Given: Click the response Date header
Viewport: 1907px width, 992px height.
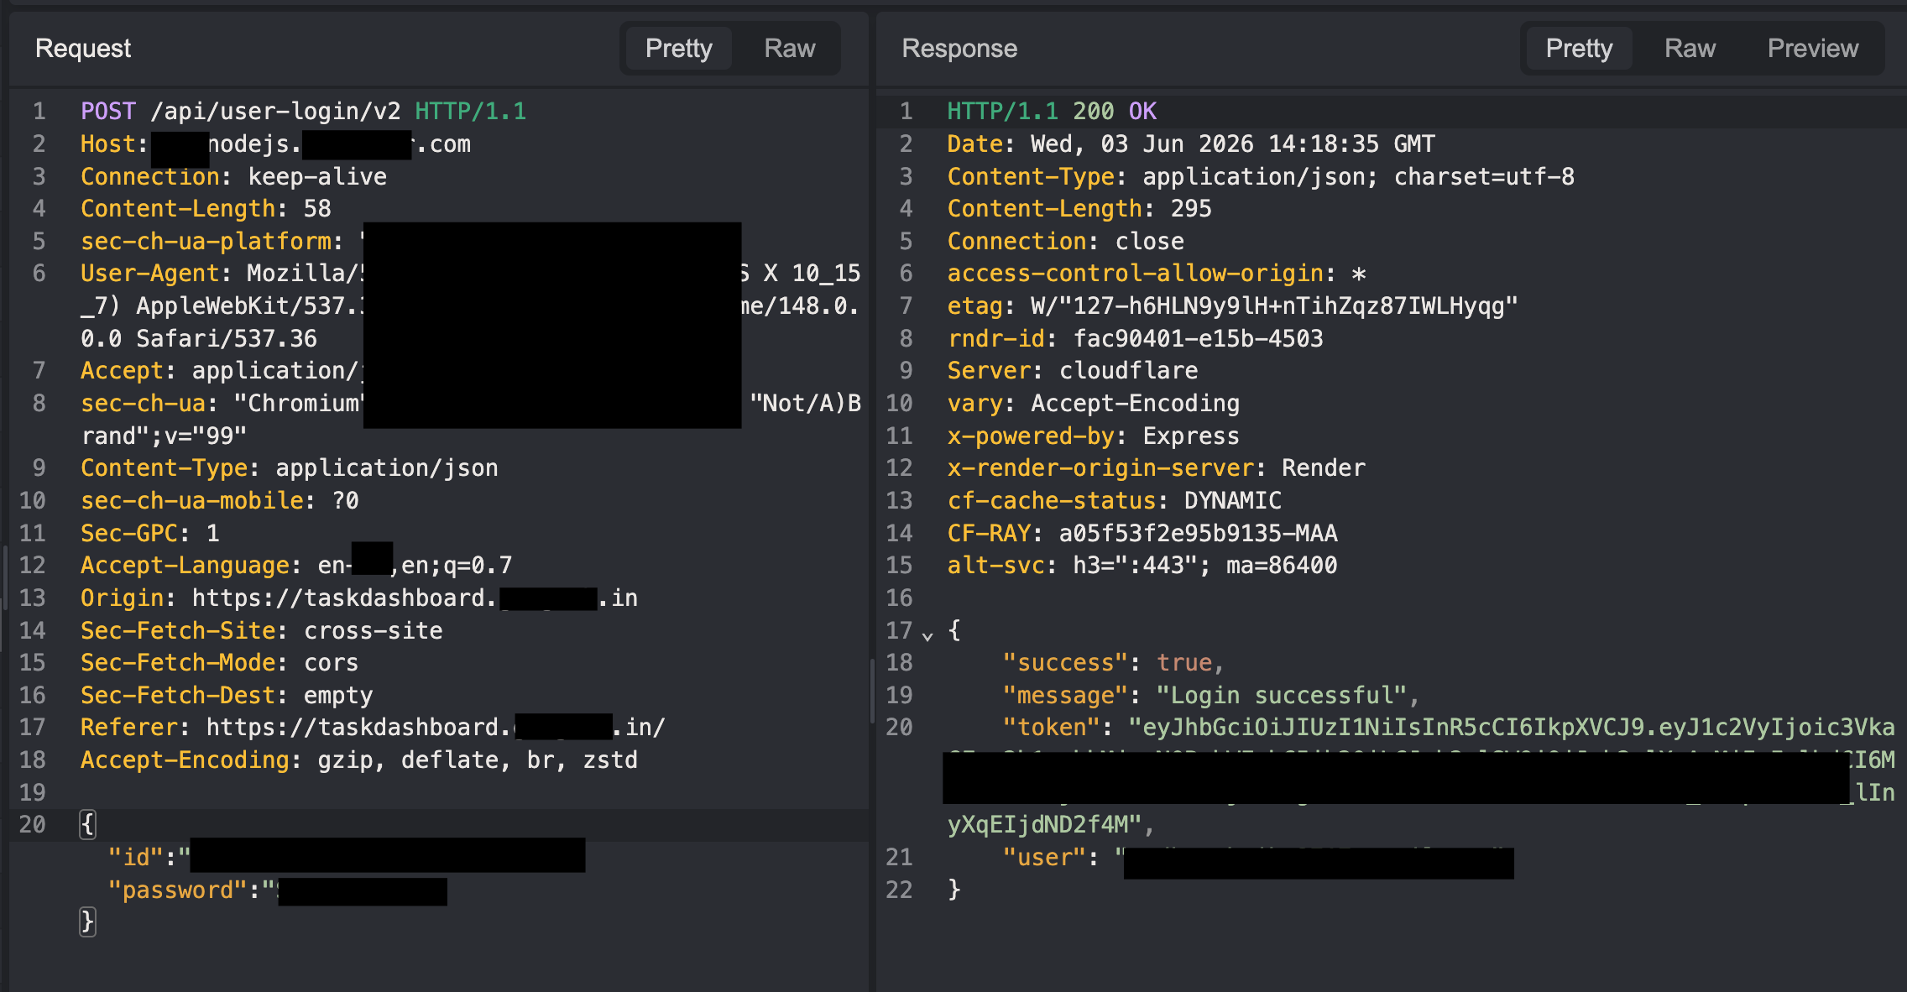Looking at the screenshot, I should [x=1191, y=144].
